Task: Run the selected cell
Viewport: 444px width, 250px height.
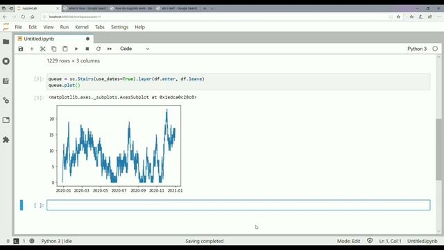Action: [x=76, y=49]
